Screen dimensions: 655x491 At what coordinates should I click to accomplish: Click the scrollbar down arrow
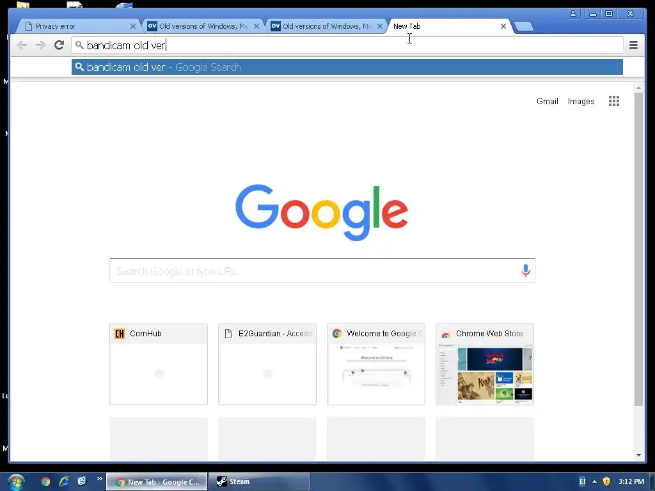[638, 455]
